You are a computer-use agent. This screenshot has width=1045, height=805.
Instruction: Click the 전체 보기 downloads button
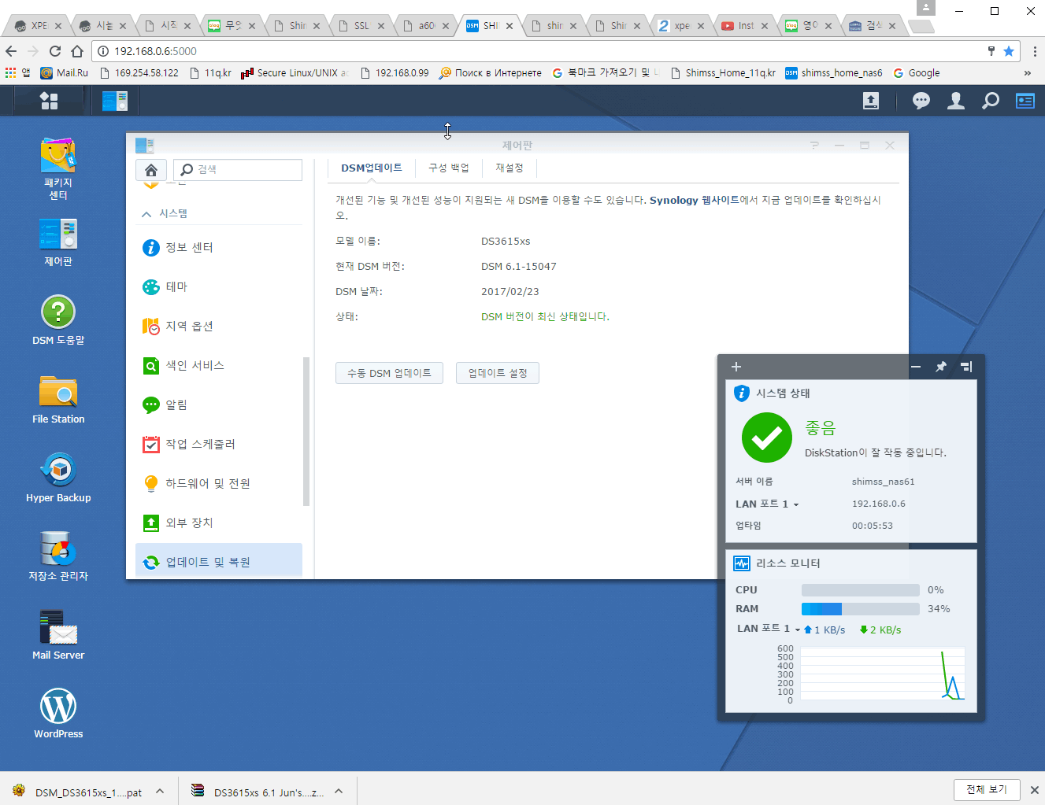pos(987,789)
